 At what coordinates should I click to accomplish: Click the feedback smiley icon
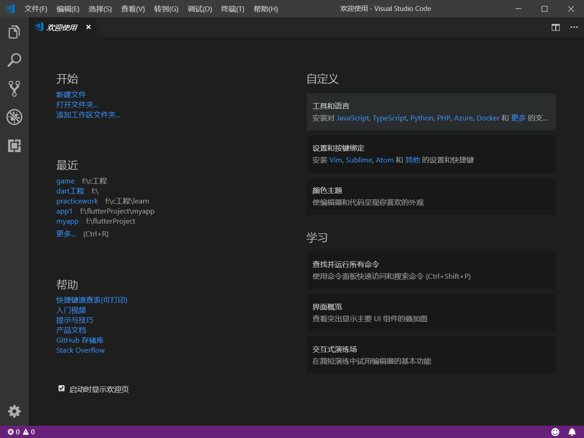(x=555, y=432)
